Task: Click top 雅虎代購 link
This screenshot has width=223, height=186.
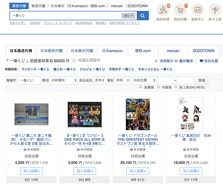Action: (x=38, y=6)
